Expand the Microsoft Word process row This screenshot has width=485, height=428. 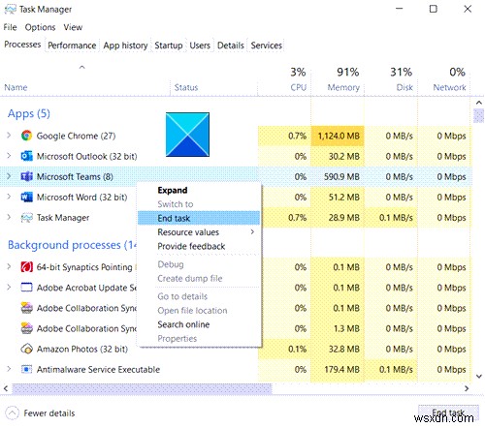pyautogui.click(x=9, y=197)
